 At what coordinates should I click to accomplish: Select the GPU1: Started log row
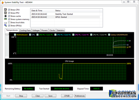(x=65, y=17)
